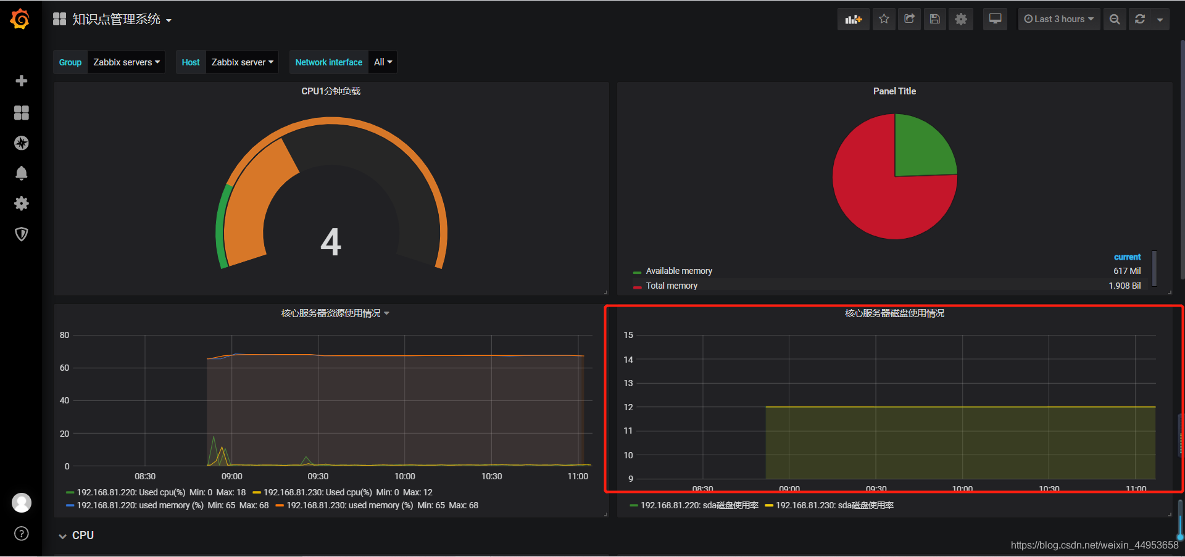1185x557 pixels.
Task: Open the dashboard grid icon beside the title
Action: pyautogui.click(x=59, y=19)
